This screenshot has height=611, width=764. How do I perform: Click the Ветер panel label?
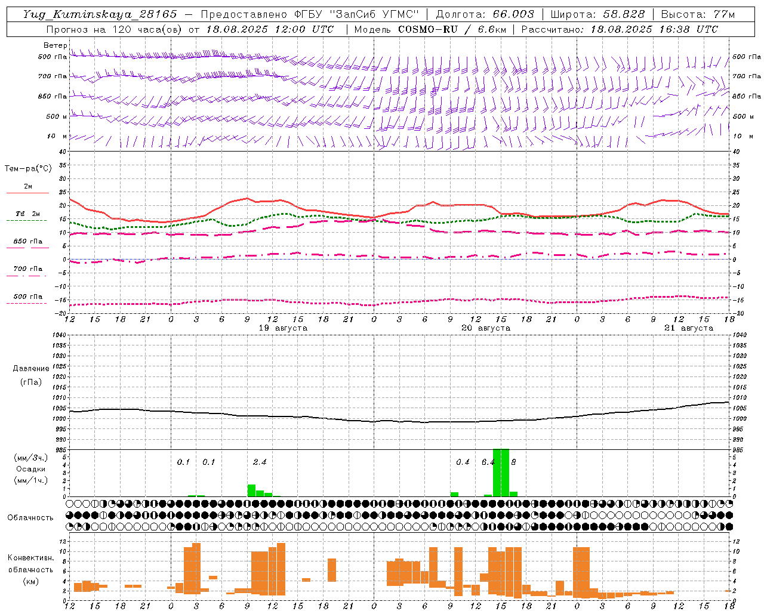click(x=55, y=45)
